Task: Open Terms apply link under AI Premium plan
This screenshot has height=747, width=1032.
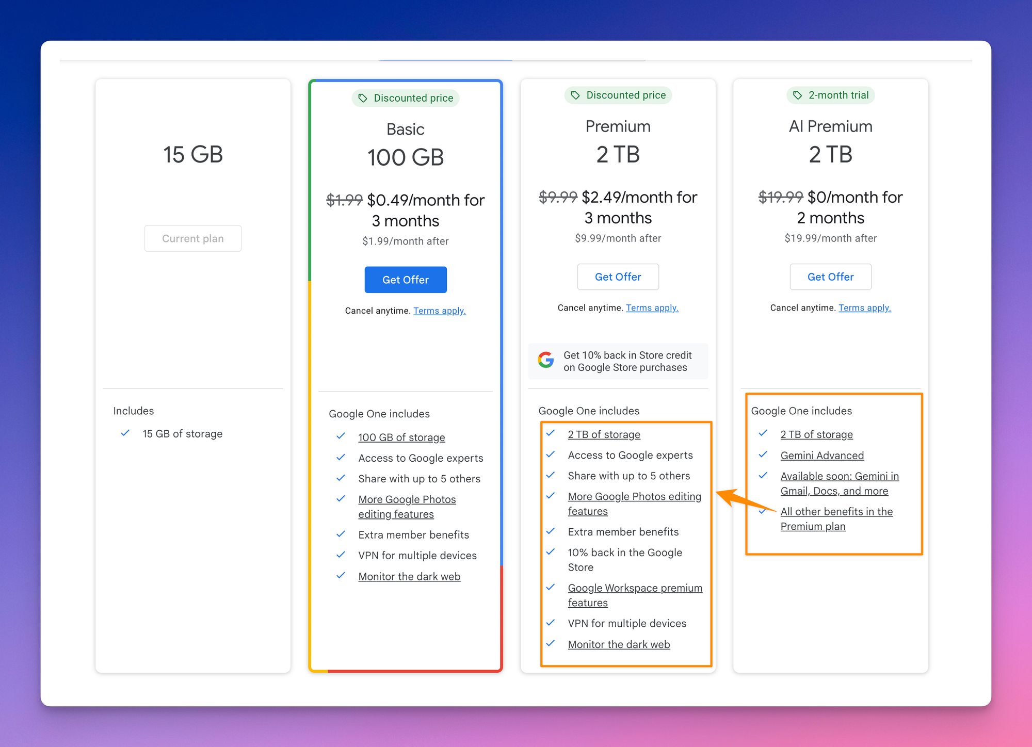Action: pos(865,307)
